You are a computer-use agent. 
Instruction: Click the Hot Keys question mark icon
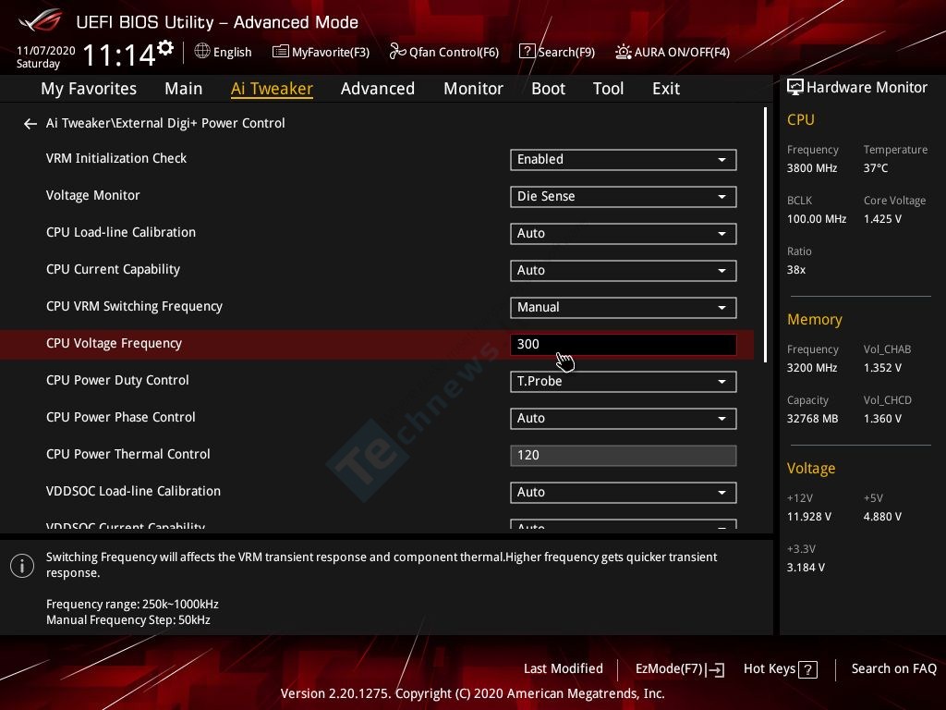tap(807, 669)
